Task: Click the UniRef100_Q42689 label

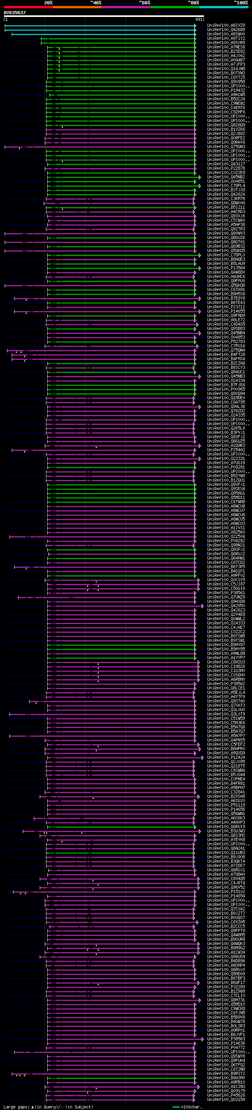Action: (226, 30)
